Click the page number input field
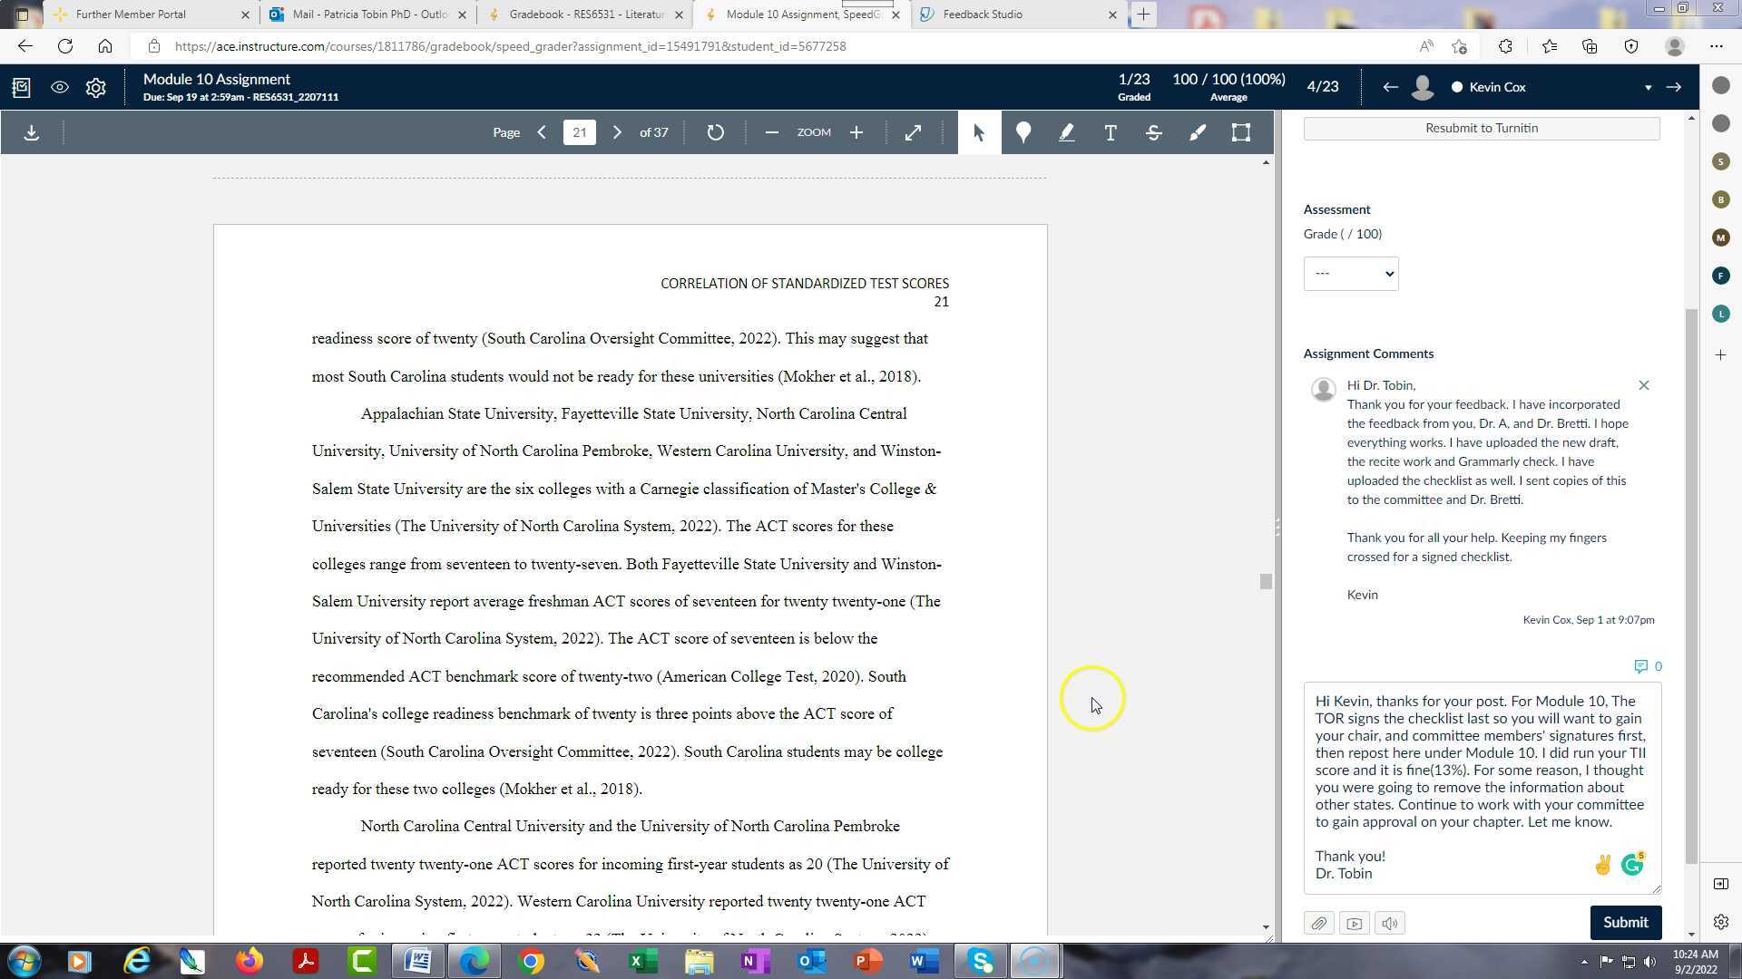Image resolution: width=1742 pixels, height=979 pixels. coord(579,132)
